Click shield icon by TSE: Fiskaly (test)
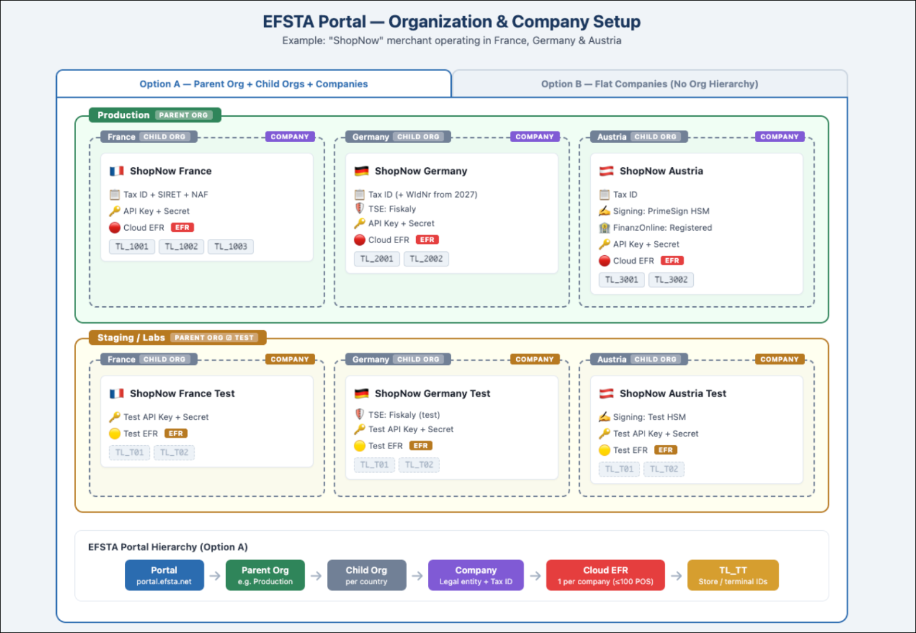The image size is (916, 633). pyautogui.click(x=359, y=414)
